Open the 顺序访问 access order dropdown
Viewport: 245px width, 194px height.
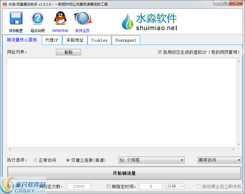(219, 160)
